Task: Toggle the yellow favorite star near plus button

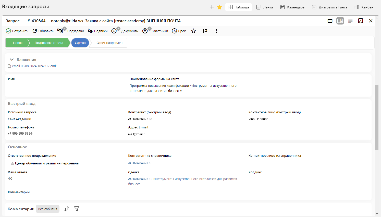Action: click(219, 7)
